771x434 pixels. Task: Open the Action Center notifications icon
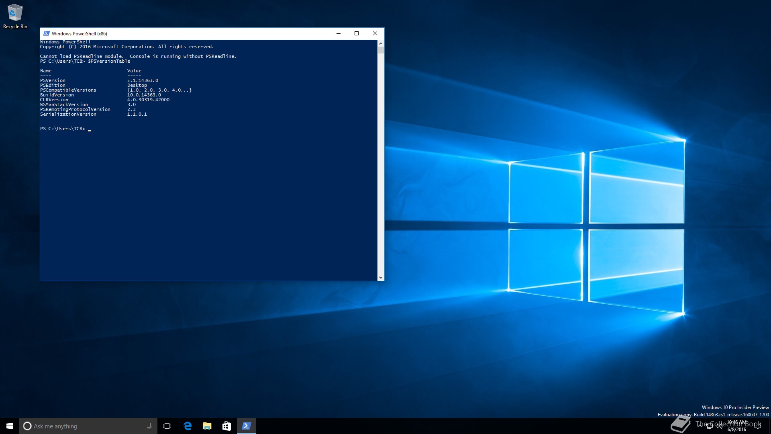tap(758, 426)
